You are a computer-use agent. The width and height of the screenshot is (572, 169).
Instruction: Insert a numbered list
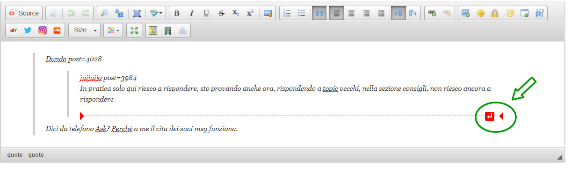287,13
